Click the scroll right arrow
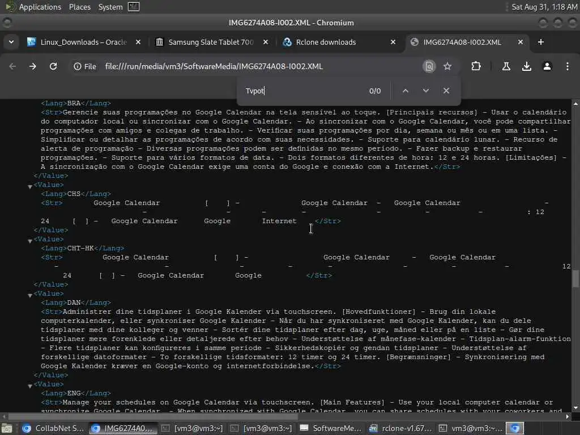The height and width of the screenshot is (435, 580). click(568, 416)
